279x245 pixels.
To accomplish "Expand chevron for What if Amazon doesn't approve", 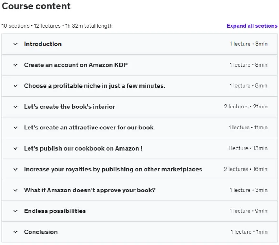I will [x=15, y=190].
